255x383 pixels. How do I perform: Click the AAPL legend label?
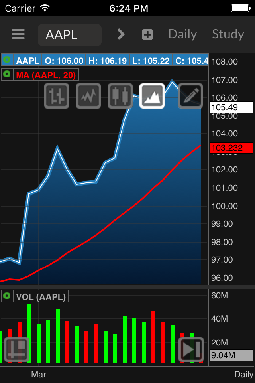(x=28, y=61)
